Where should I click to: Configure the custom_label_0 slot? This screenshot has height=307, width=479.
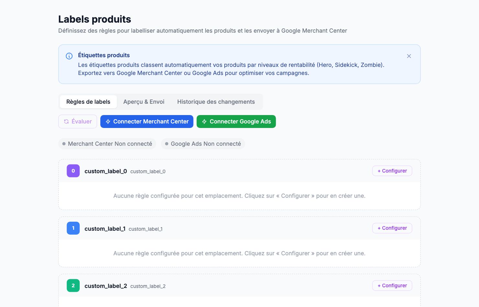(x=392, y=171)
